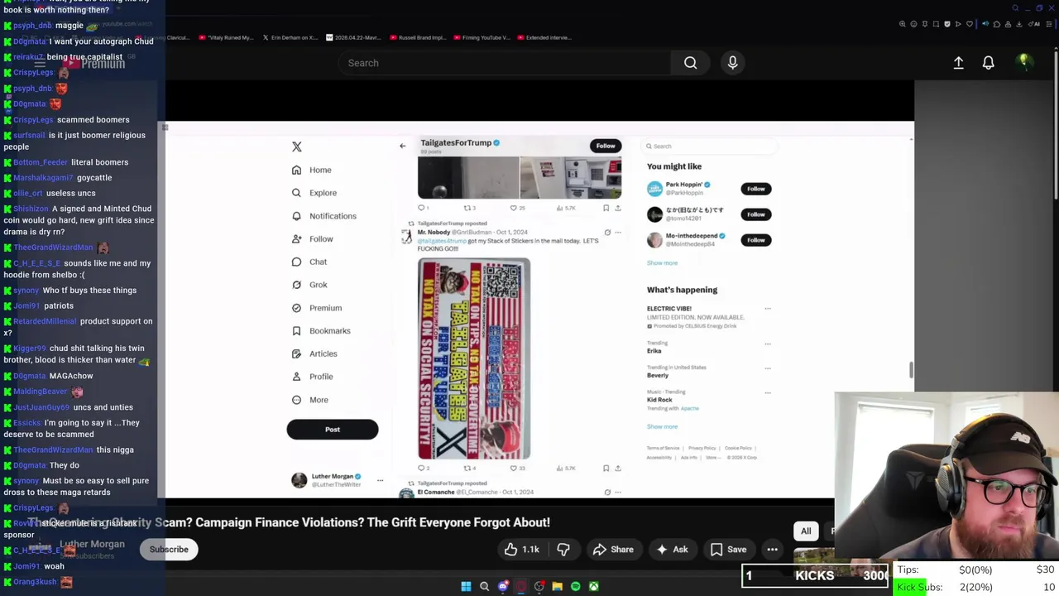
Task: Open YouTube video more actions menu
Action: [772, 550]
